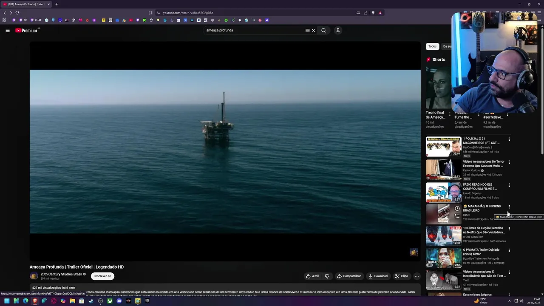Open options for Vídeos Assustadores De Terror video

pyautogui.click(x=509, y=162)
